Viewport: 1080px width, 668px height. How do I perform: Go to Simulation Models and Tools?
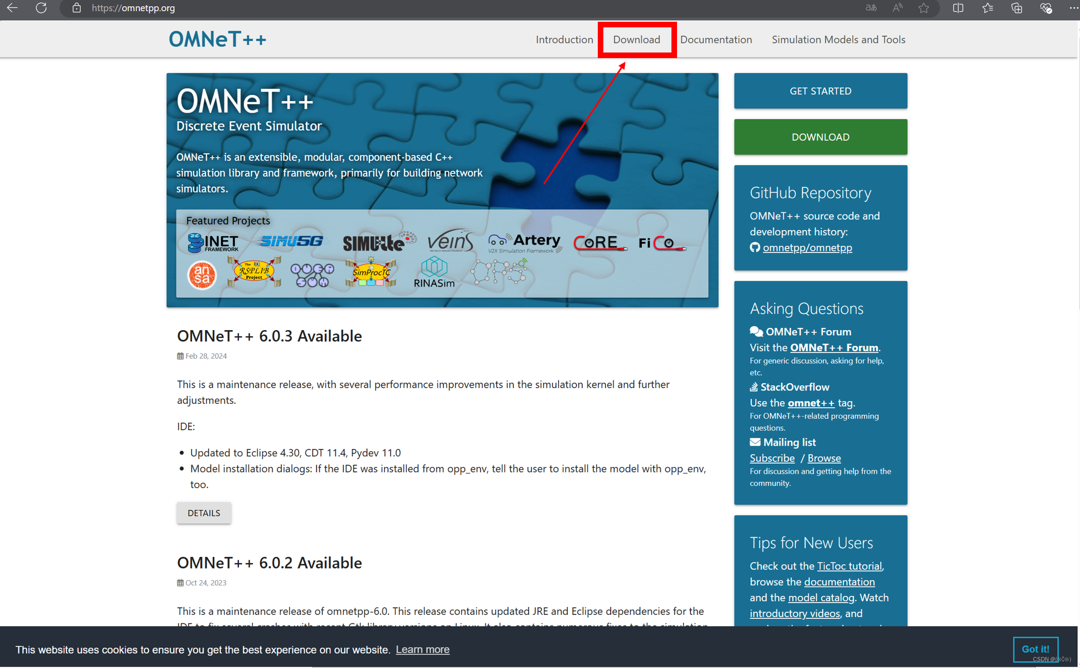point(838,40)
